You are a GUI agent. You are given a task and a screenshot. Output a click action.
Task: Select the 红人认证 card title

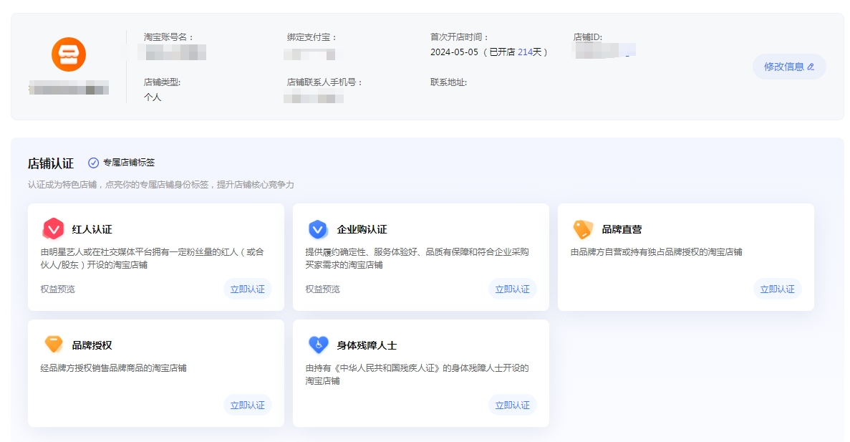point(92,229)
